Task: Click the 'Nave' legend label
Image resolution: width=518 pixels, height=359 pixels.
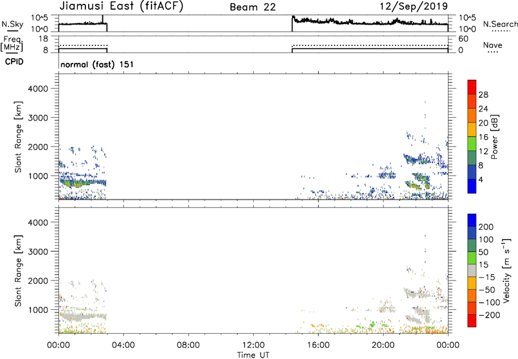Action: point(493,45)
